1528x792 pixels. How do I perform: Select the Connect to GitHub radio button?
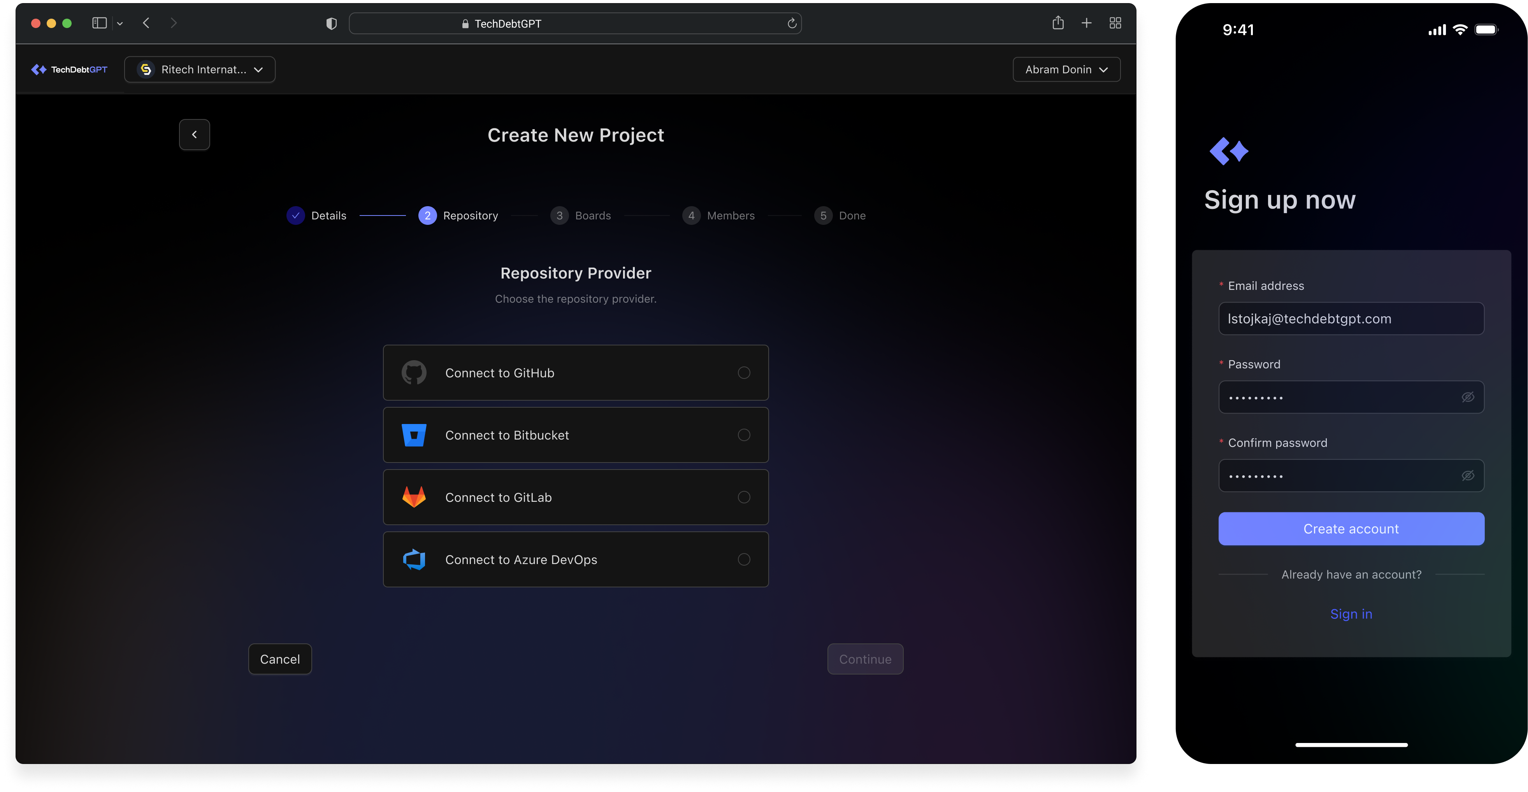[x=743, y=373]
